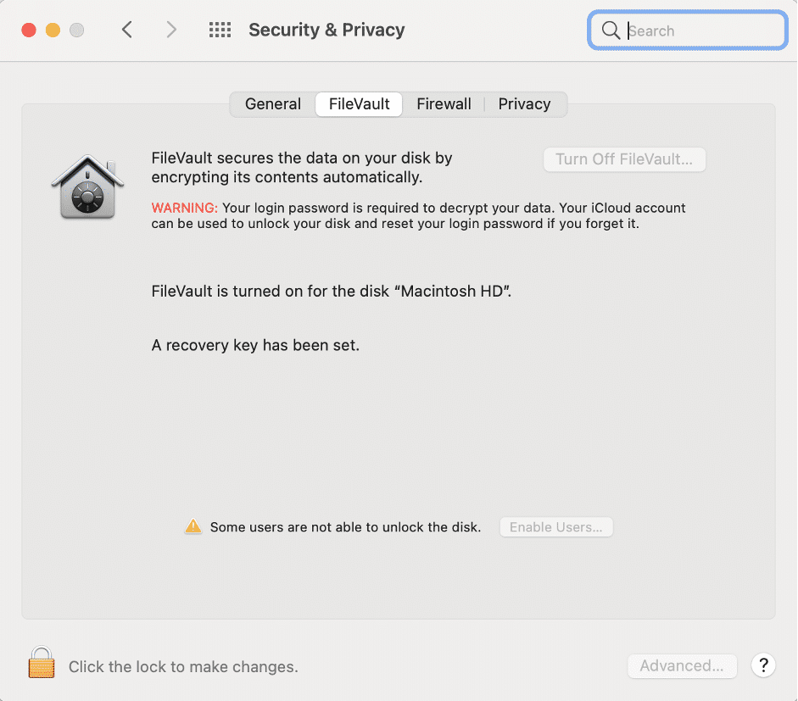The height and width of the screenshot is (701, 798).
Task: Open the Show All preferences grid icon
Action: [x=220, y=29]
